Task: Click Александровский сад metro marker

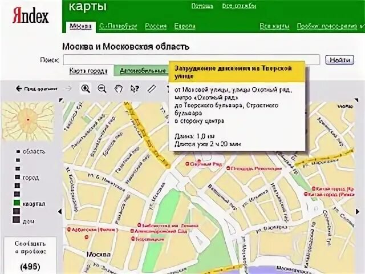Action: click(x=132, y=231)
